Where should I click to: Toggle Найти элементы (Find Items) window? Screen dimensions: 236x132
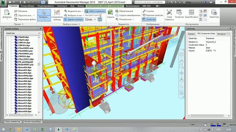(95, 11)
